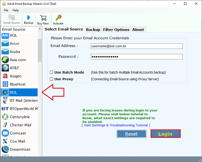This screenshot has height=162, width=202.
Task: Enable Use Batch Mode checkbox
Action: point(51,72)
